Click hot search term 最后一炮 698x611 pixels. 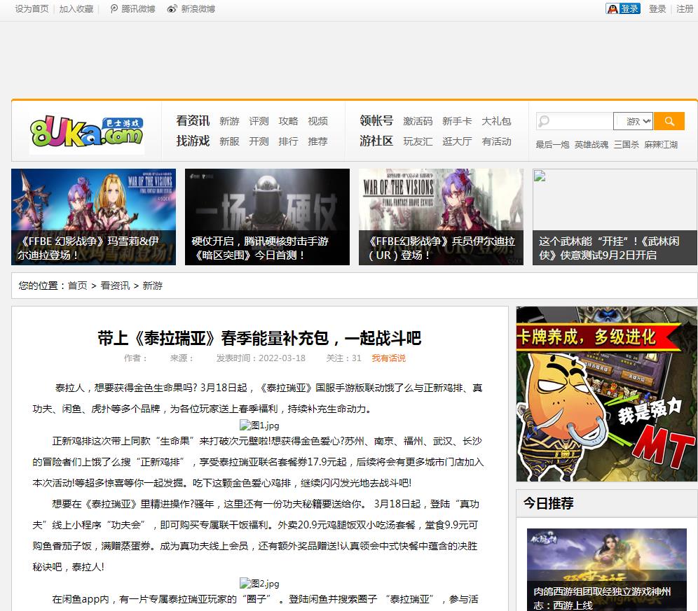click(x=552, y=144)
